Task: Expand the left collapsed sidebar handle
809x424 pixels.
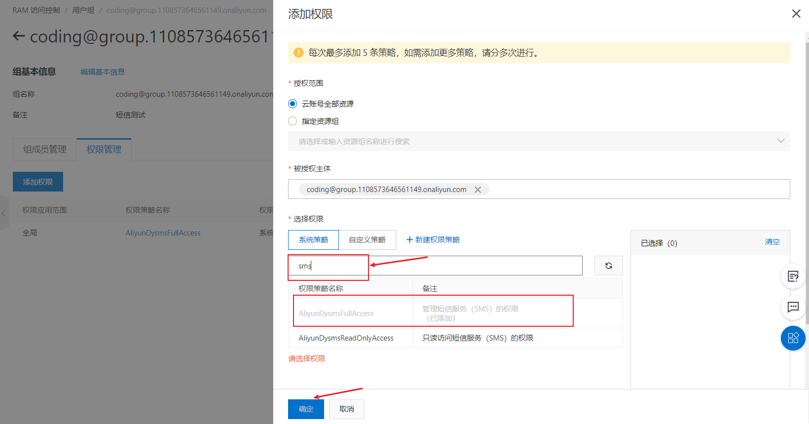Action: pos(4,213)
